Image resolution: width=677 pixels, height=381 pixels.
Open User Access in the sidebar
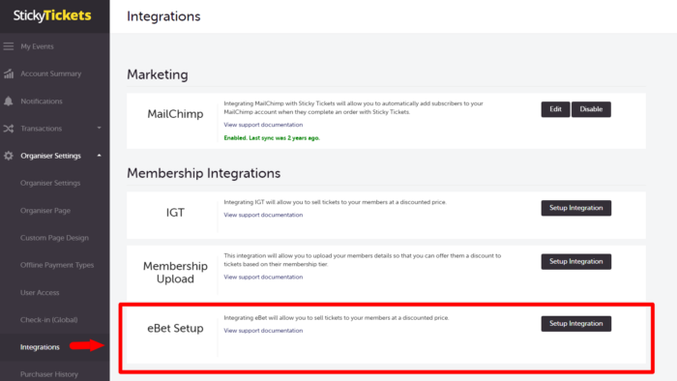(x=40, y=293)
